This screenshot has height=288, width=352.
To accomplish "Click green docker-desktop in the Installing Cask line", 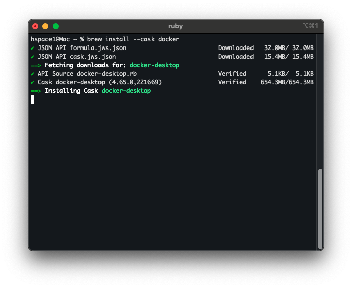I will pyautogui.click(x=126, y=91).
